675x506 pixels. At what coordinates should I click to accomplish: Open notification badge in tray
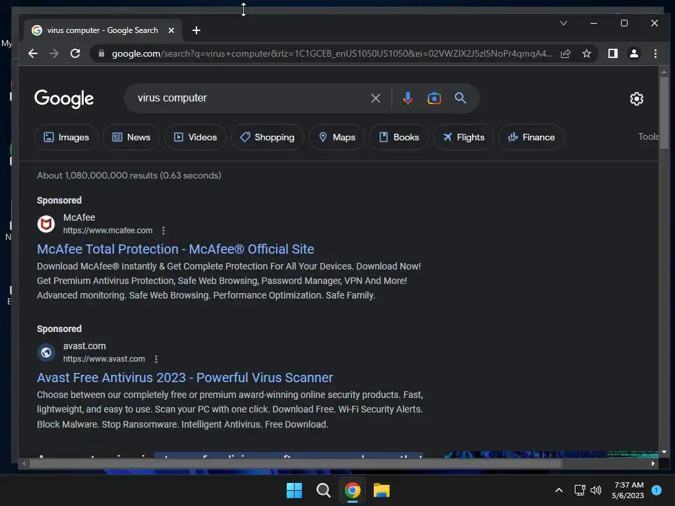(x=657, y=490)
